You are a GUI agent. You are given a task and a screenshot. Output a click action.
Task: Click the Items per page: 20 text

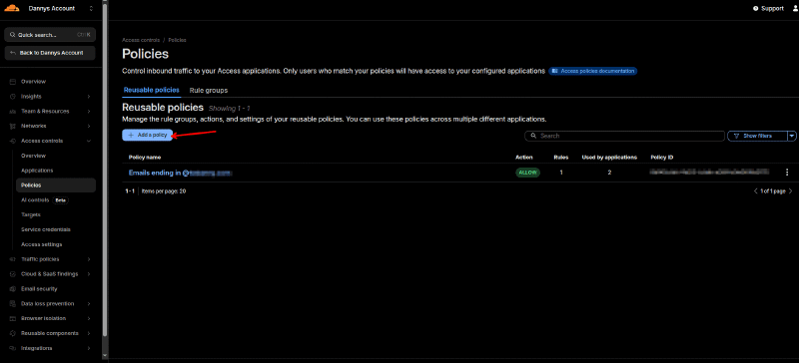point(164,191)
